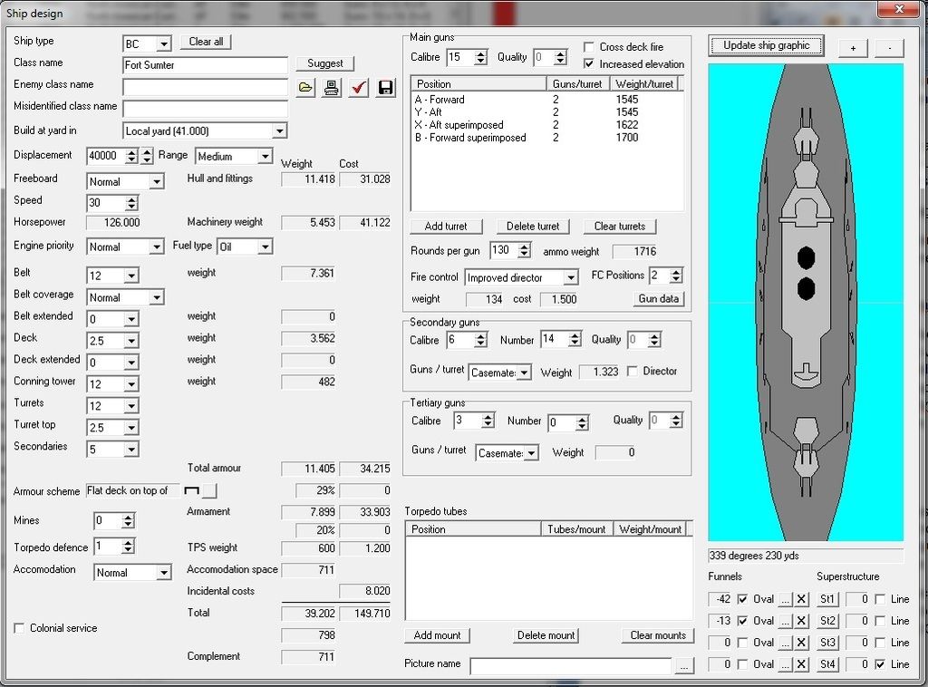Enable Cross deck fire checkbox

tap(589, 47)
